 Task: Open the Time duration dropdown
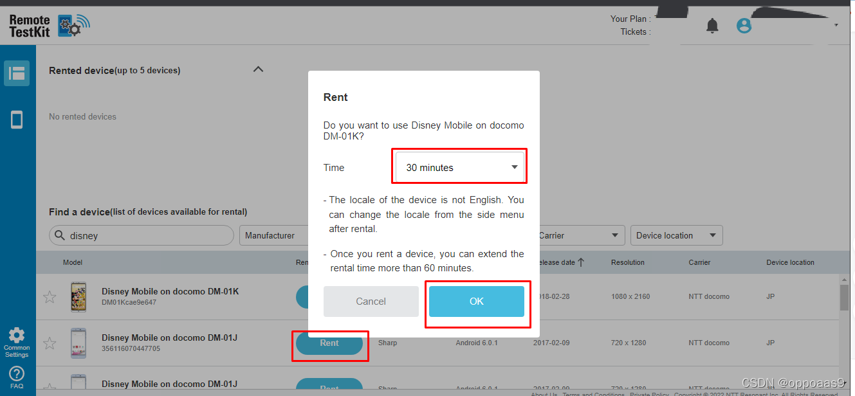(x=459, y=167)
